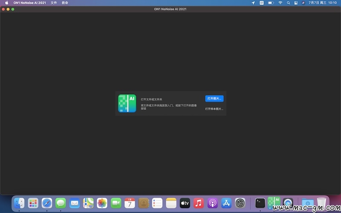341x213 pixels.
Task: Open Spotlight search
Action: click(x=289, y=3)
